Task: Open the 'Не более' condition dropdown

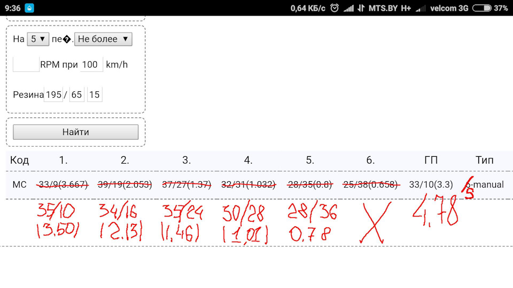Action: [103, 39]
